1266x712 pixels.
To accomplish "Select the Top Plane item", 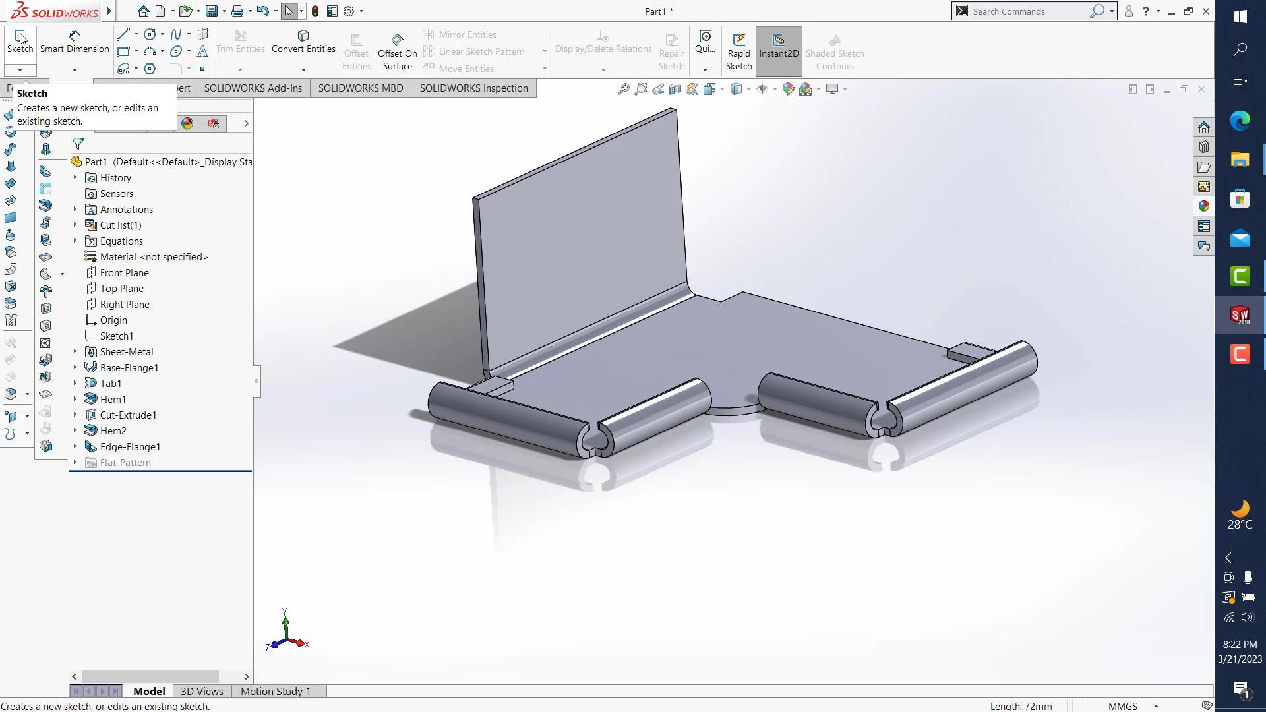I will pos(121,288).
